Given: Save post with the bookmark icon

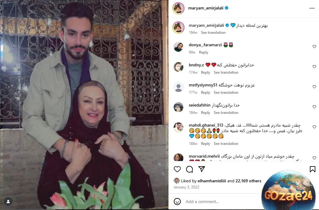Looking at the screenshot, I should click(x=313, y=169).
